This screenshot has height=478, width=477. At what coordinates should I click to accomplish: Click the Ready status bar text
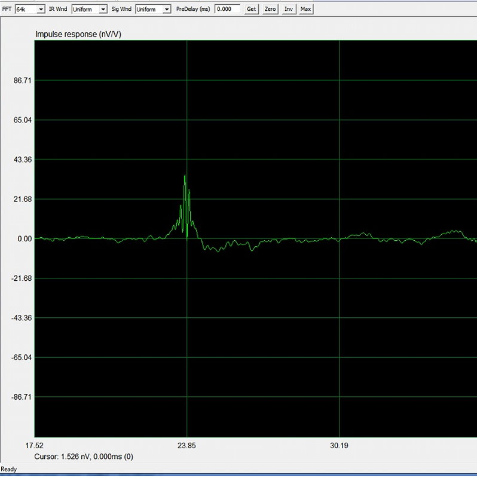click(10, 470)
